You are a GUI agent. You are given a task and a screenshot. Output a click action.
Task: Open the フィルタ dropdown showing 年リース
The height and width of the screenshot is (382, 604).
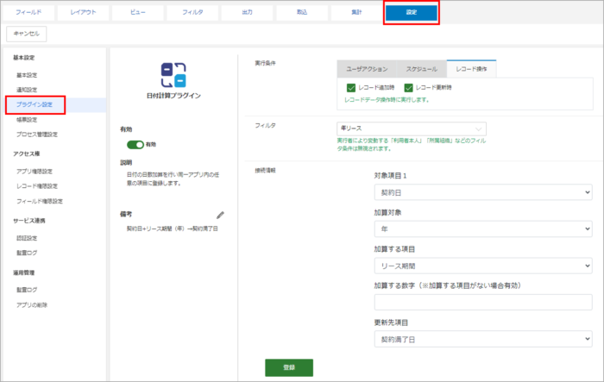tap(412, 128)
